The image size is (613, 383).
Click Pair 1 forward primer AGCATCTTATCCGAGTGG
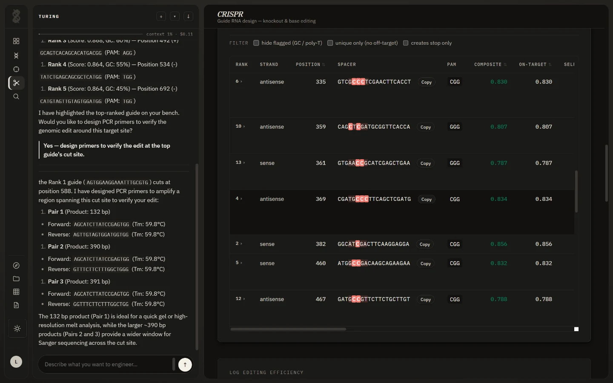click(101, 224)
